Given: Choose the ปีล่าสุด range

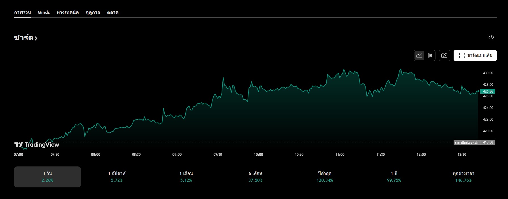Looking at the screenshot, I should pyautogui.click(x=325, y=177).
